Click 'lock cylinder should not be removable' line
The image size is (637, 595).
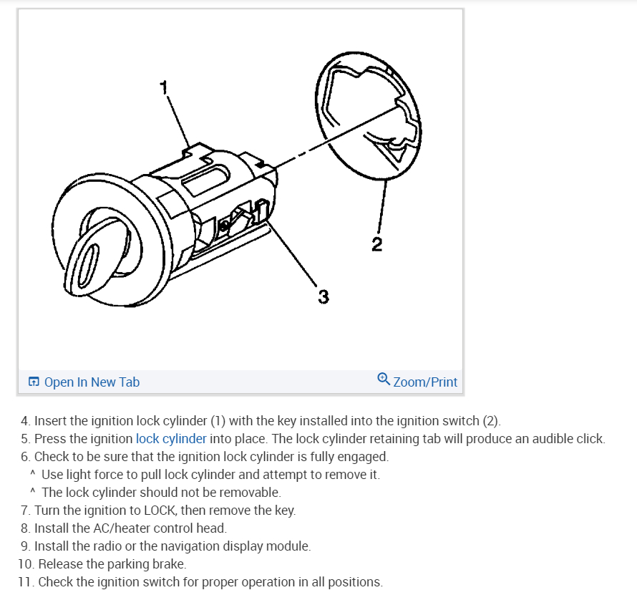tap(161, 492)
